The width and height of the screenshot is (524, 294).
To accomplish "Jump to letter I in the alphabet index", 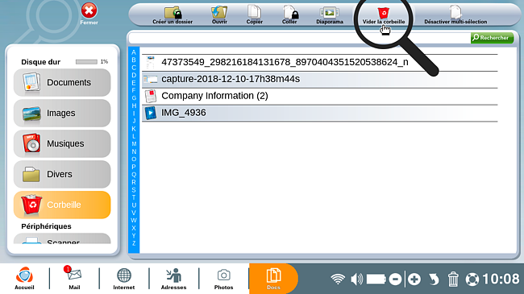I will click(134, 114).
